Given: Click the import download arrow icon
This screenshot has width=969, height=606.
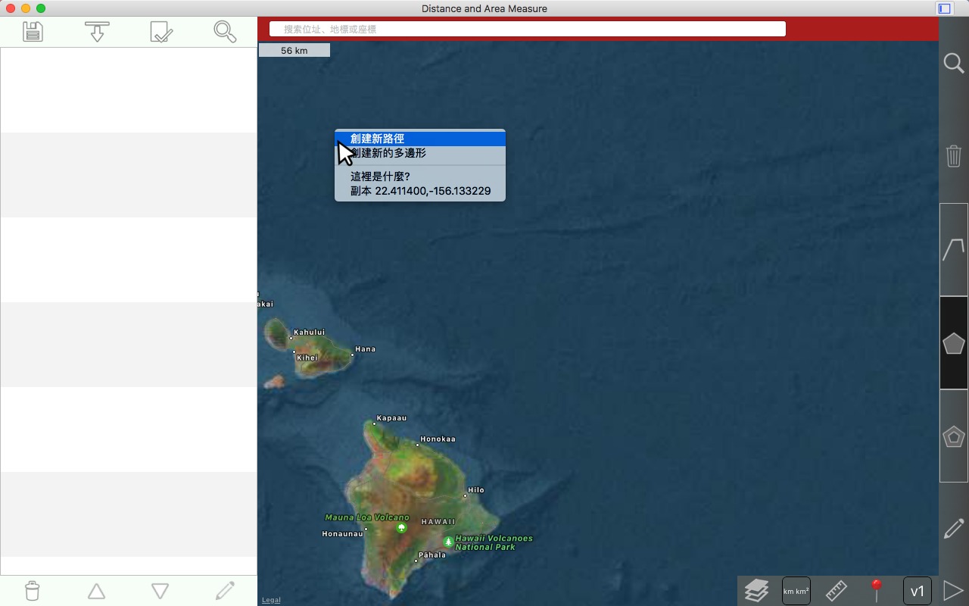Looking at the screenshot, I should pos(97,32).
